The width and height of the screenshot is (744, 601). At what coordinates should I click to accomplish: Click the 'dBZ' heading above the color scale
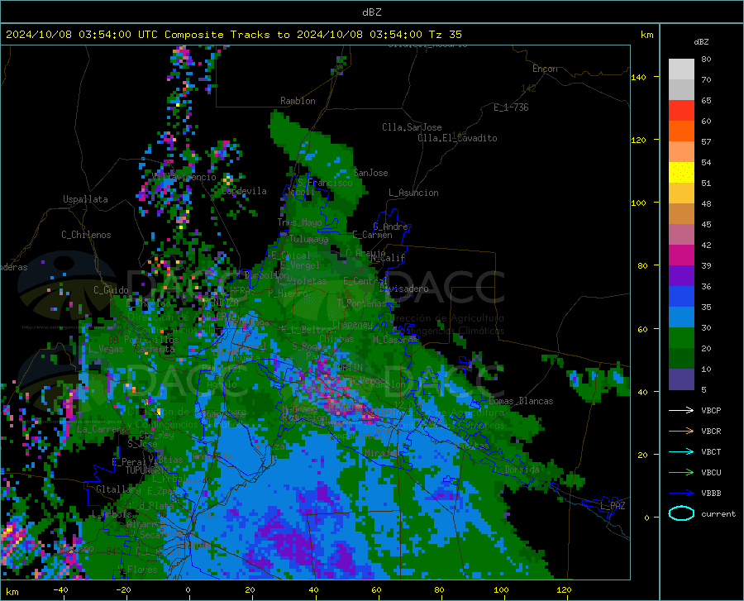(x=701, y=42)
